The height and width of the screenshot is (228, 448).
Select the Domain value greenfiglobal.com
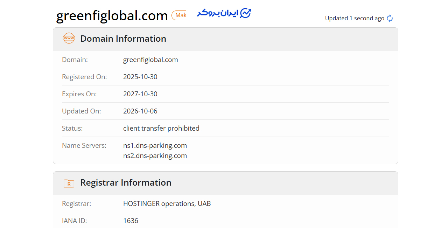150,60
